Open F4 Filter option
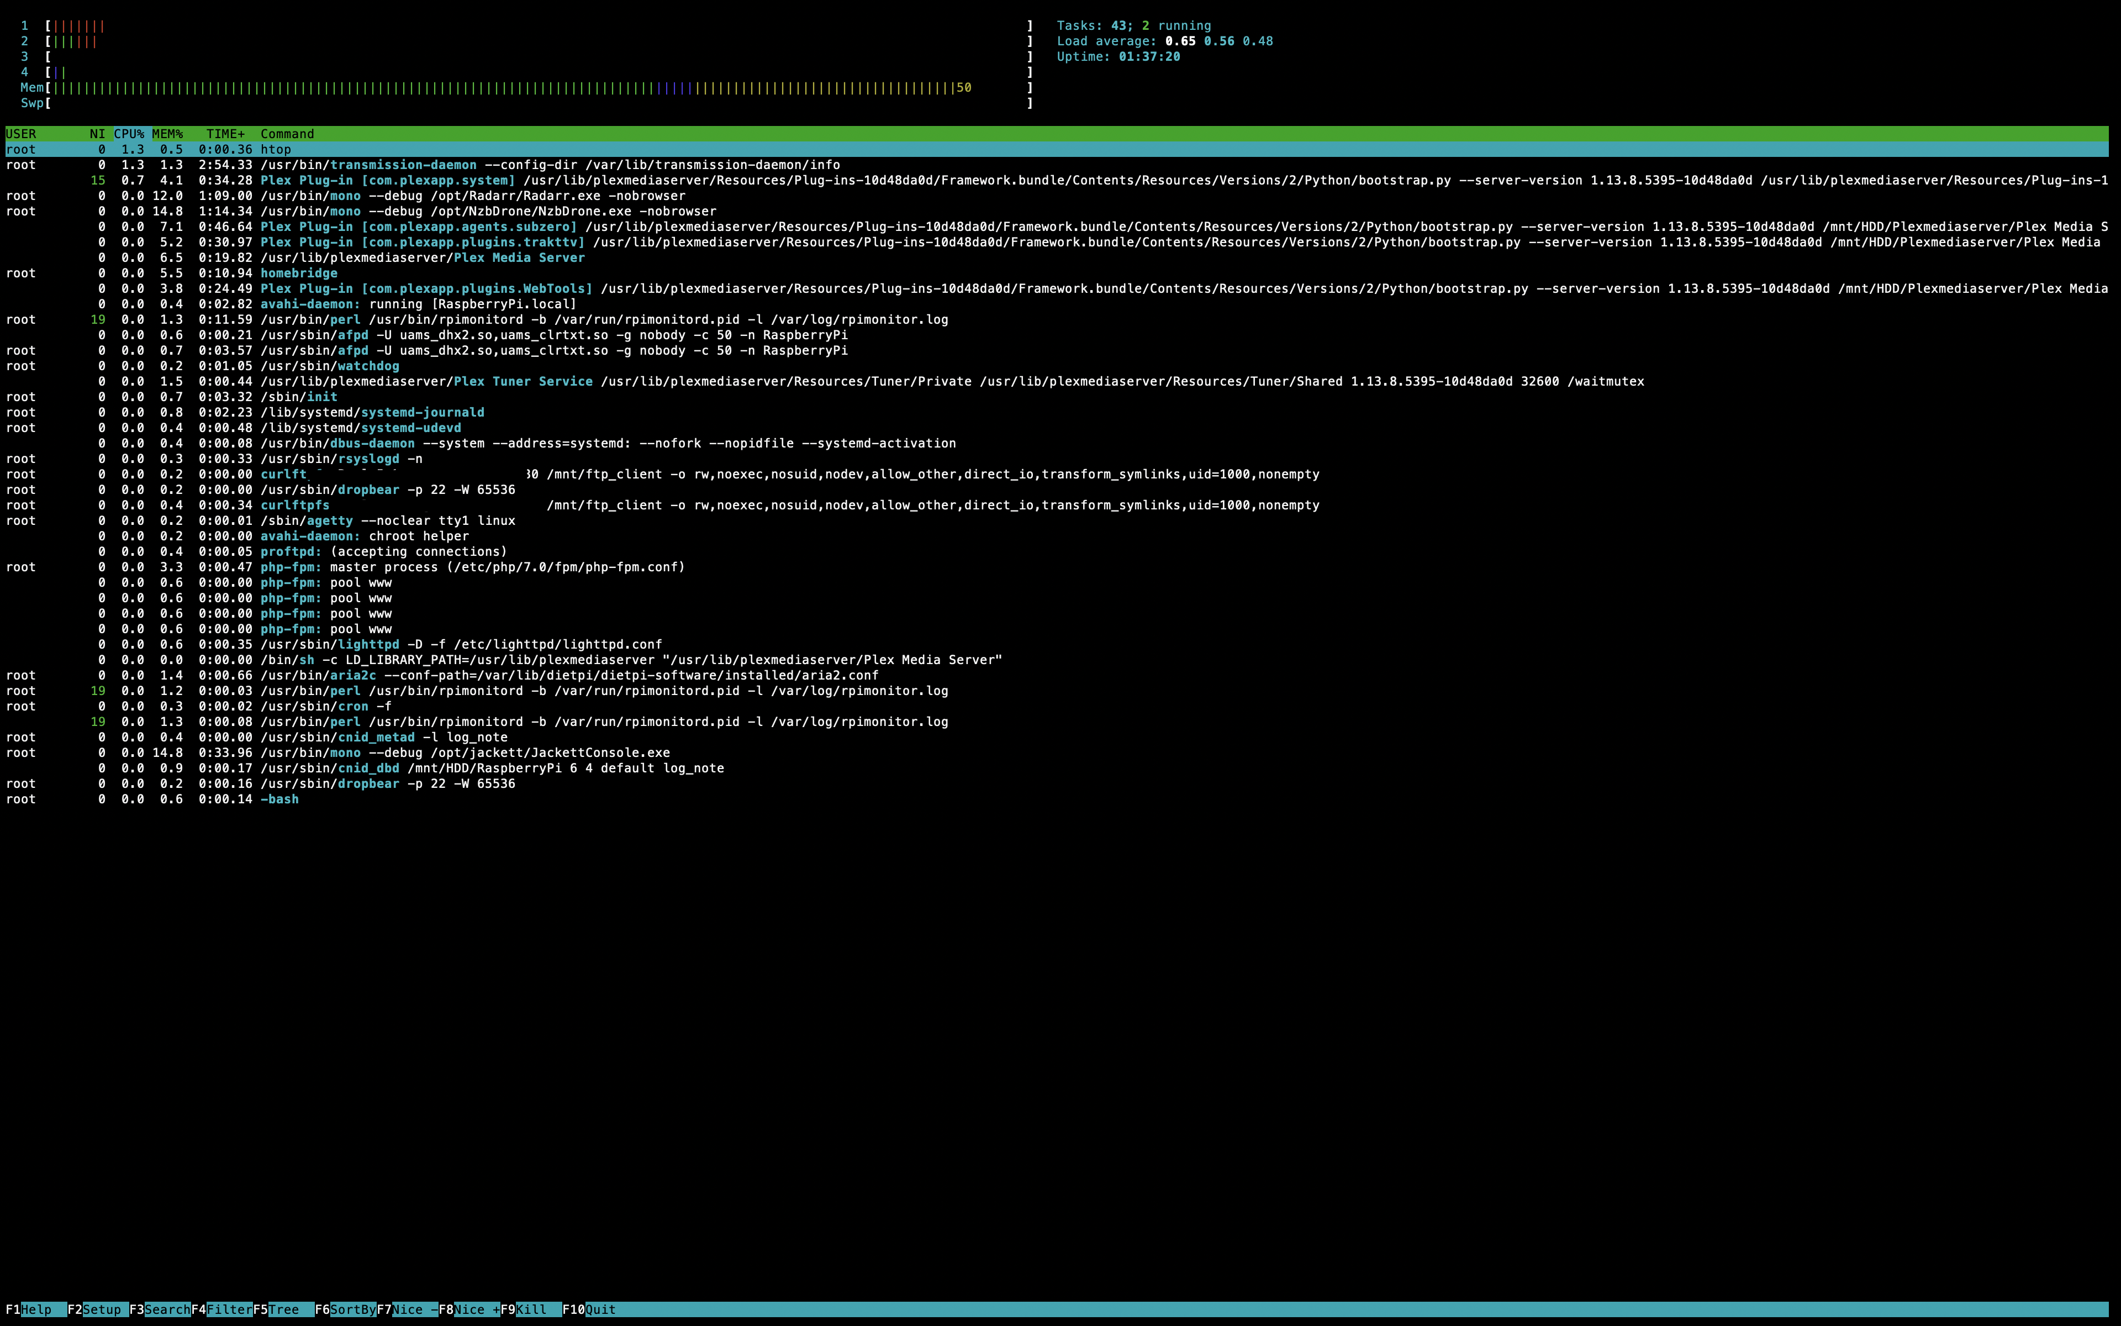 coord(221,1309)
